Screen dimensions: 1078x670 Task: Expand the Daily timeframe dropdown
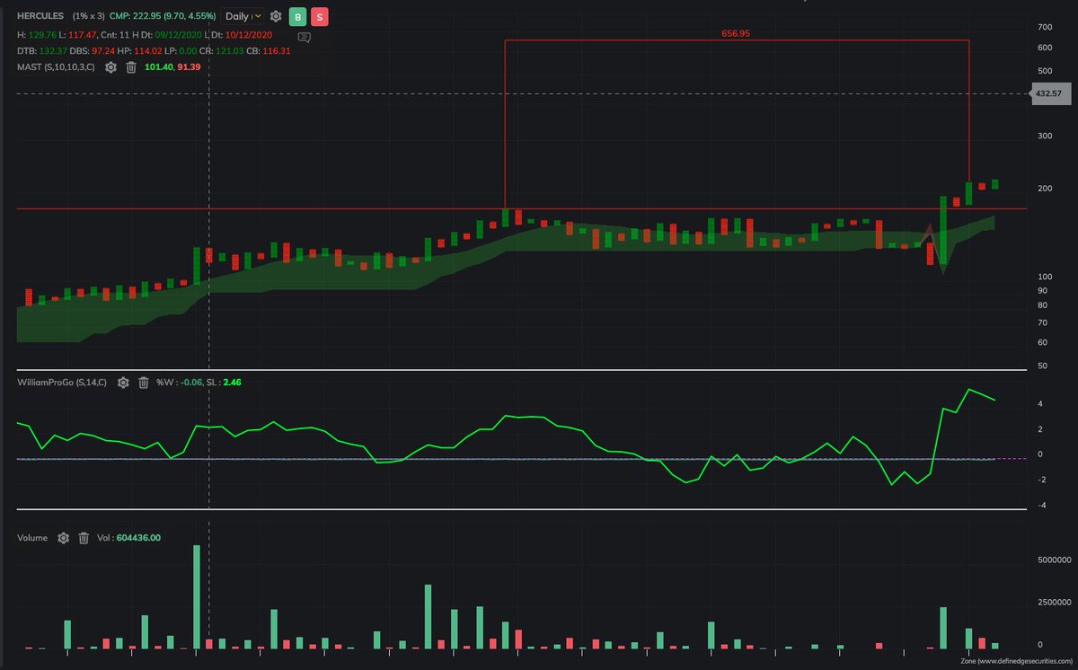click(x=243, y=17)
